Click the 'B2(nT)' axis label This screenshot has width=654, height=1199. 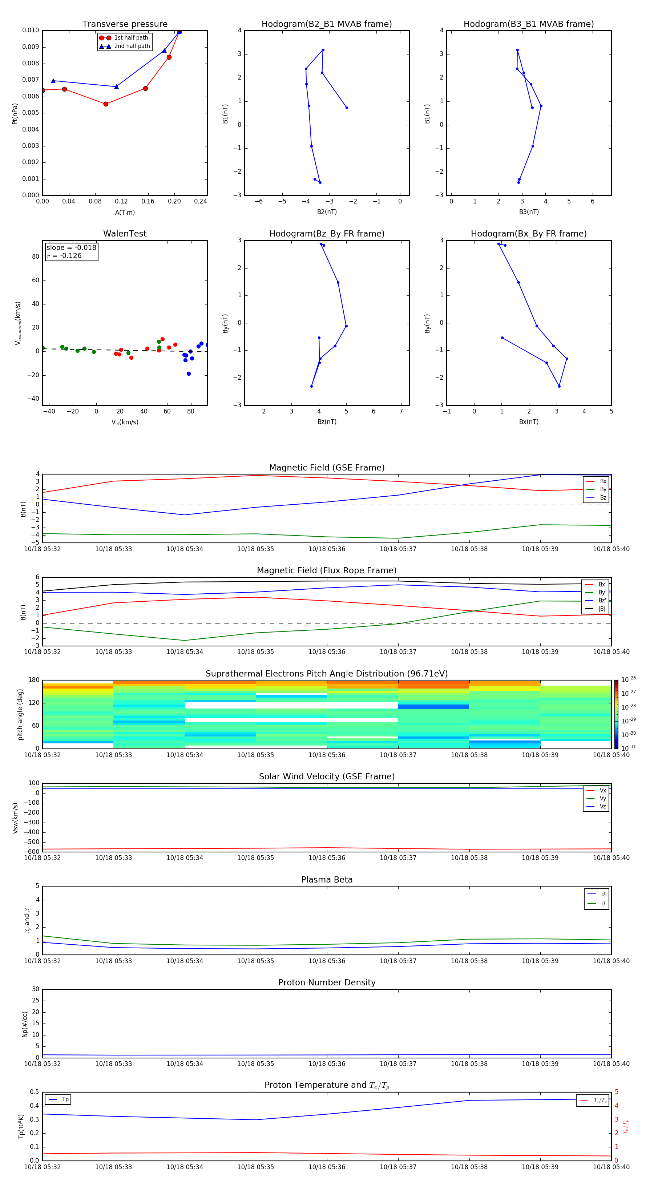[x=327, y=212]
